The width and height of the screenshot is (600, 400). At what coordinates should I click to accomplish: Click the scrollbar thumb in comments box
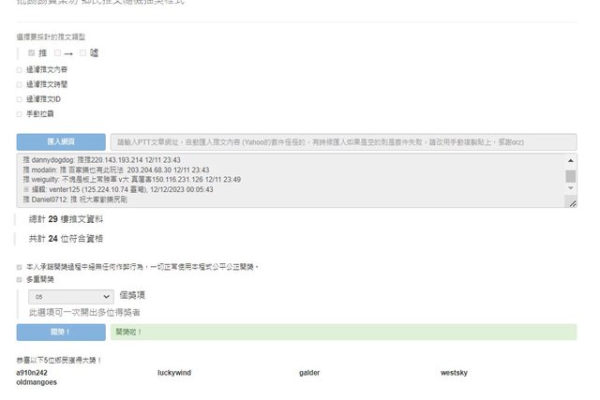pos(571,175)
